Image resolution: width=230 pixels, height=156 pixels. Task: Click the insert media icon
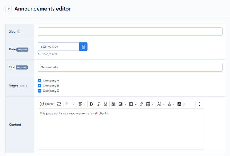(x=131, y=104)
